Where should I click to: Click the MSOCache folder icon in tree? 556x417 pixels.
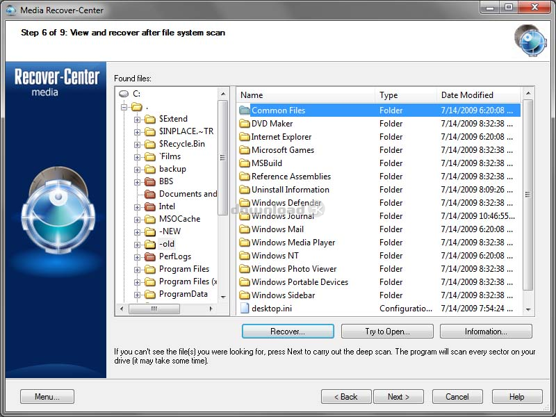(x=150, y=219)
